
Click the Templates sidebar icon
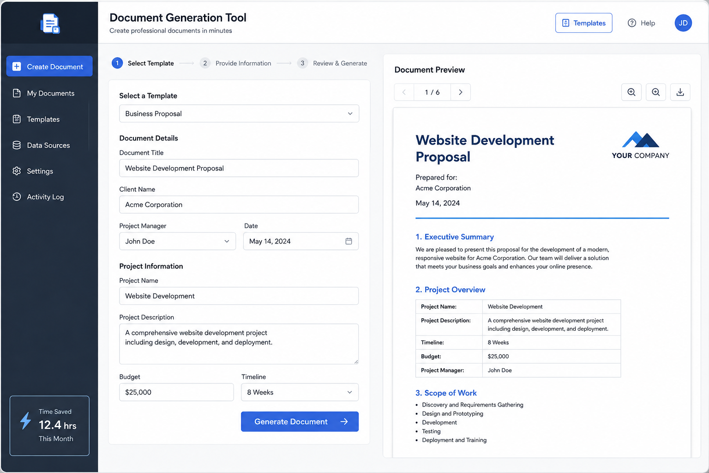[x=17, y=119]
